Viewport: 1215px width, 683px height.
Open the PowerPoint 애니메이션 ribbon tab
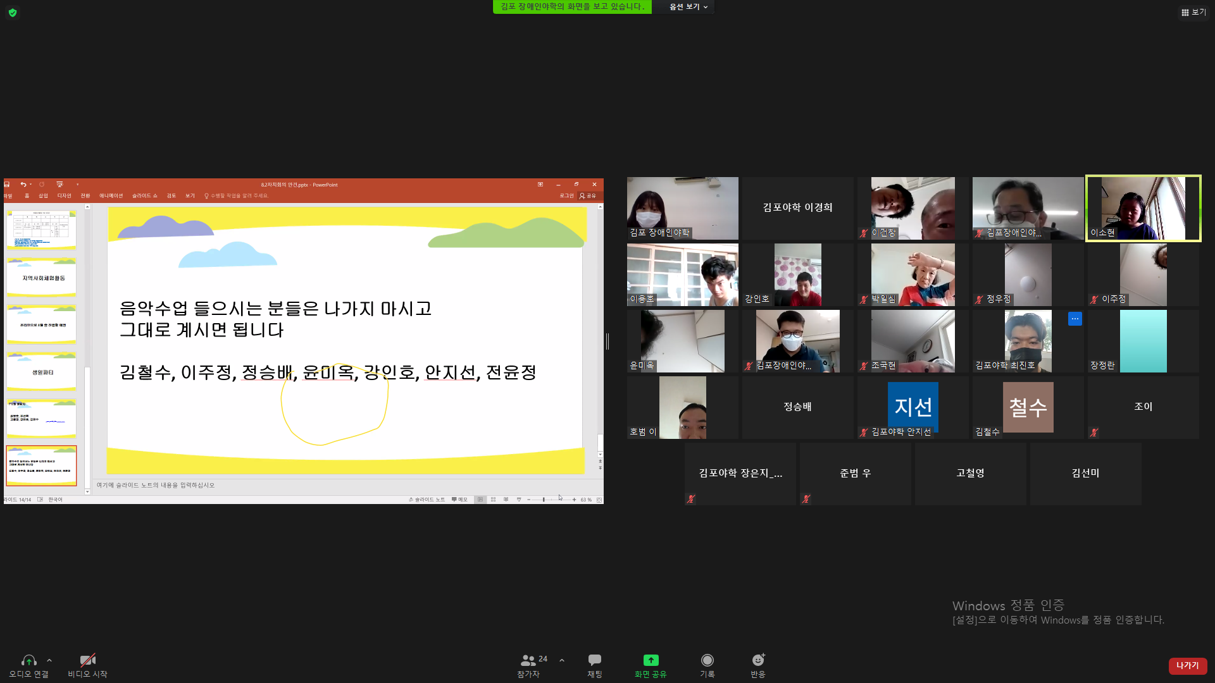click(x=111, y=196)
